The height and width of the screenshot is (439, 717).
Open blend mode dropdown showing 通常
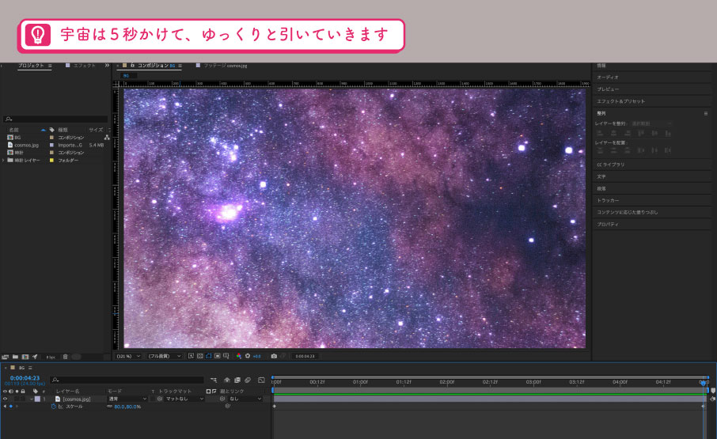127,399
